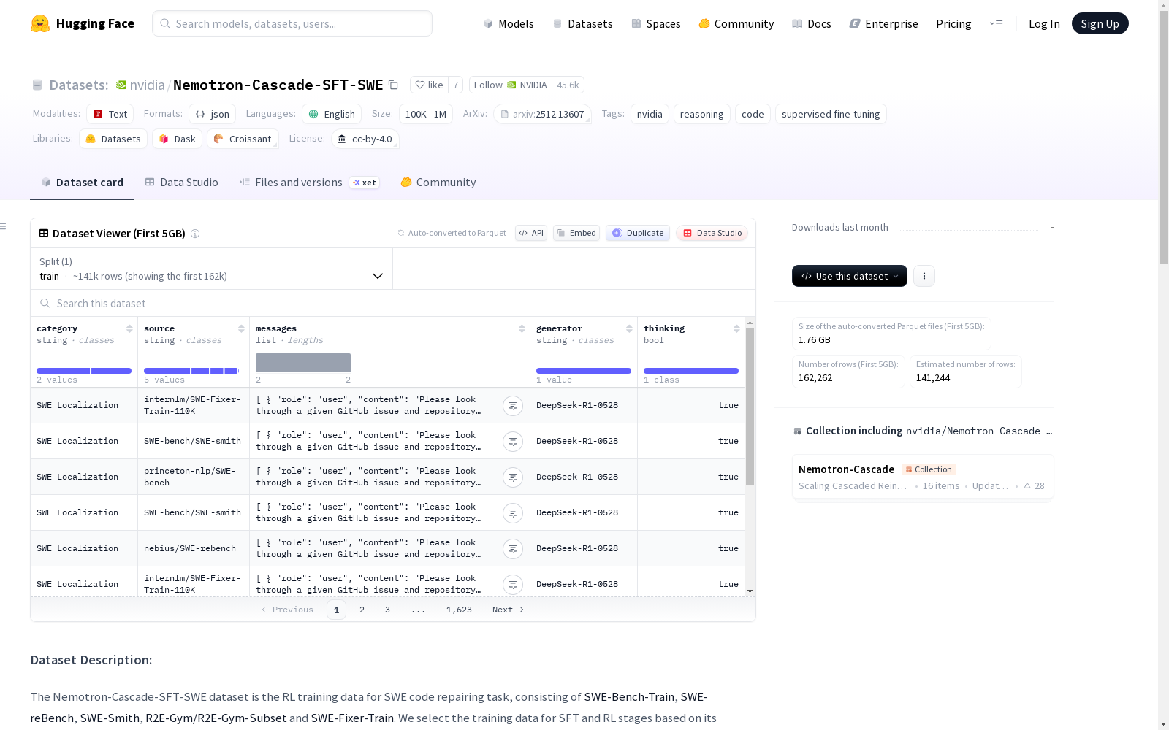Click the Sign Up button
Screen dimensions: 1169x730
[x=1100, y=23]
